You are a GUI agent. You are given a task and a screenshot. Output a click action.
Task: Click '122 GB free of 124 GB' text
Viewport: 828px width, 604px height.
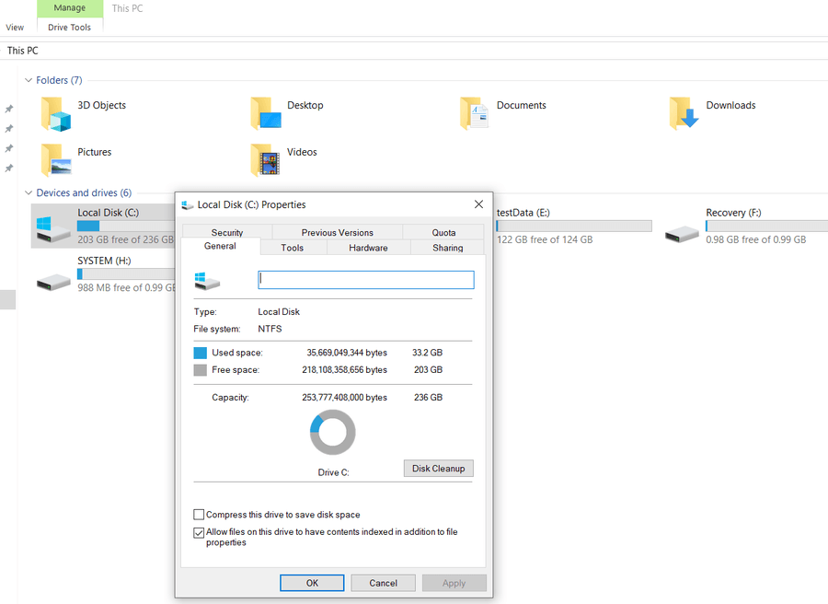tap(545, 240)
